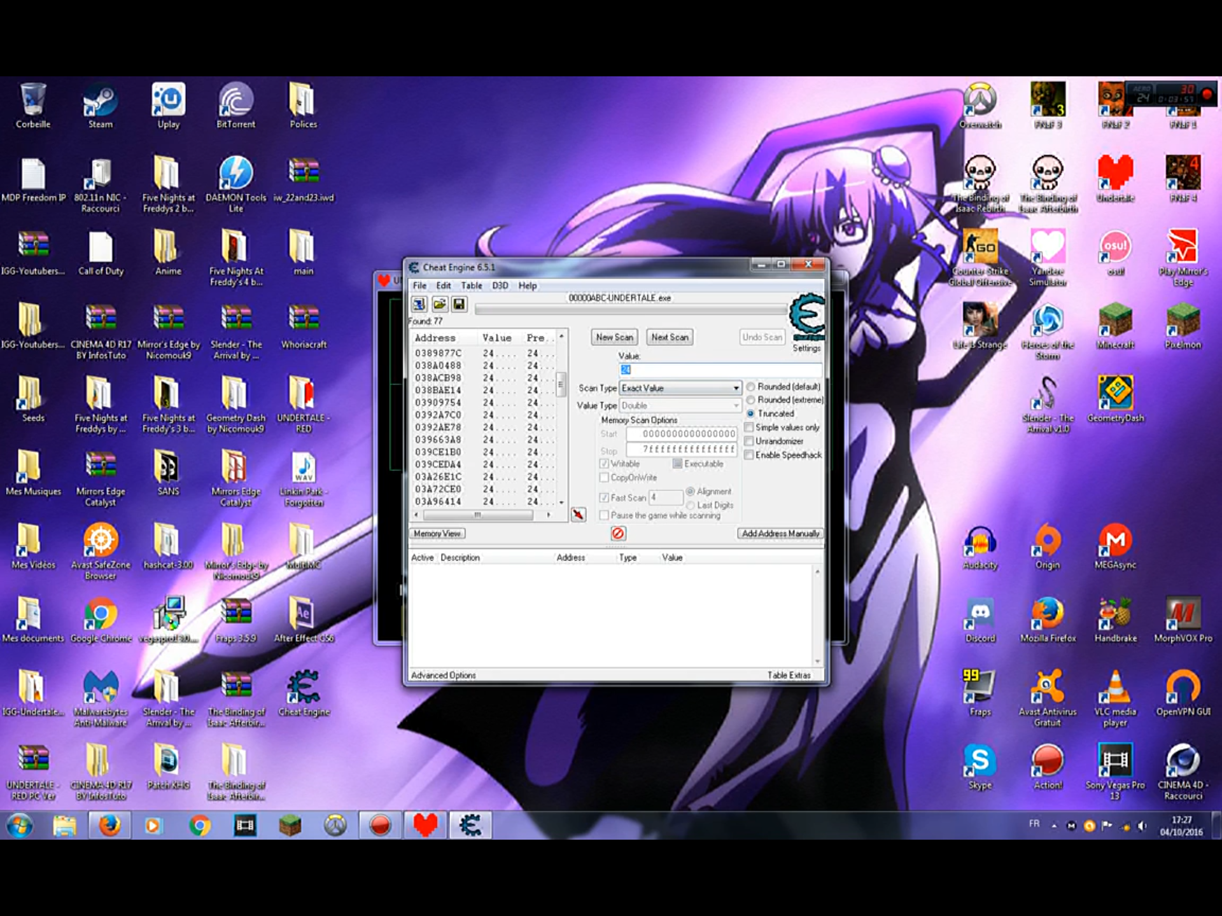Open Cheat Engine from the taskbar
The width and height of the screenshot is (1222, 916).
470,826
